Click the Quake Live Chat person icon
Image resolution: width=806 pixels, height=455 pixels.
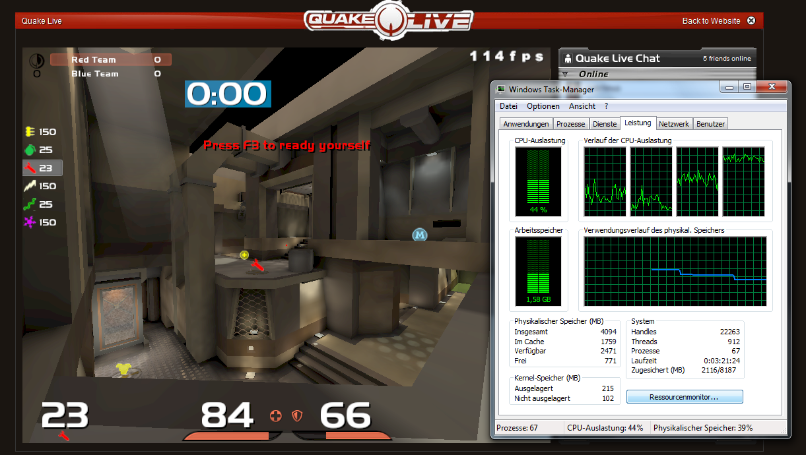click(568, 59)
